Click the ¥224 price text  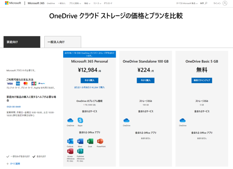pos(144,70)
